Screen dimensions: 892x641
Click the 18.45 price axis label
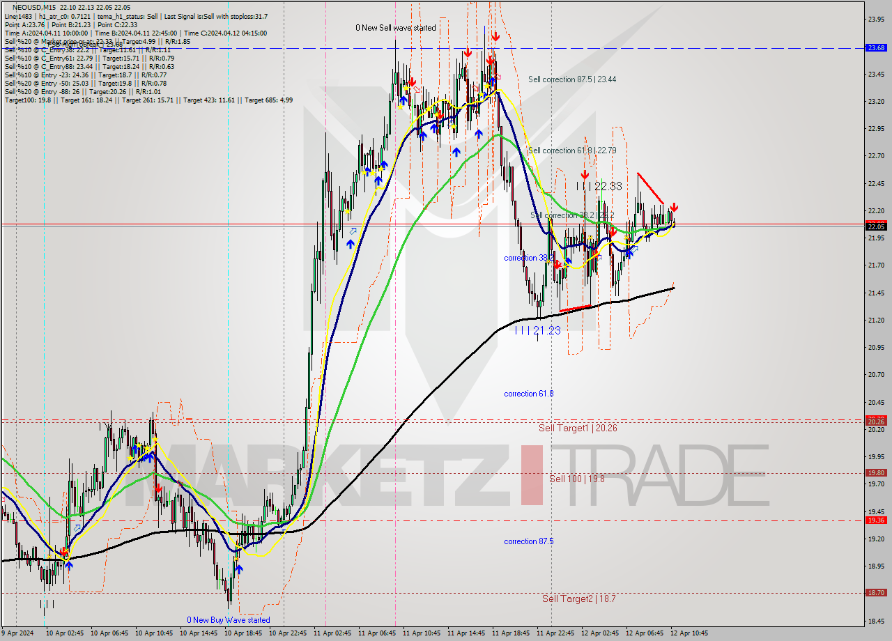pos(876,621)
